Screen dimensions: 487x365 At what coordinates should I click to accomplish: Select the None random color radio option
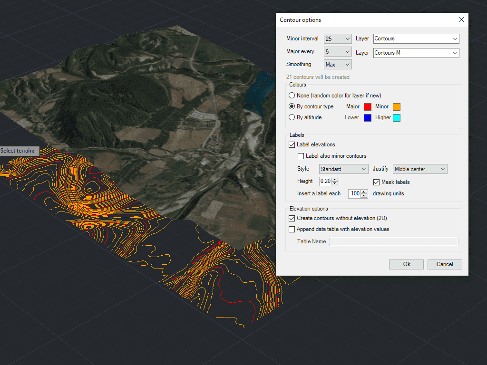point(292,96)
